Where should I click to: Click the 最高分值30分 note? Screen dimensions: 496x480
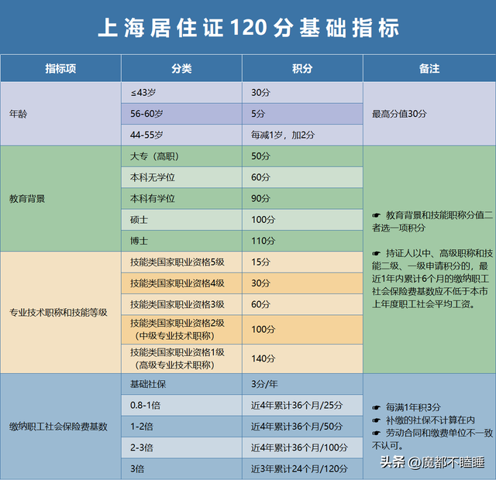coord(429,114)
